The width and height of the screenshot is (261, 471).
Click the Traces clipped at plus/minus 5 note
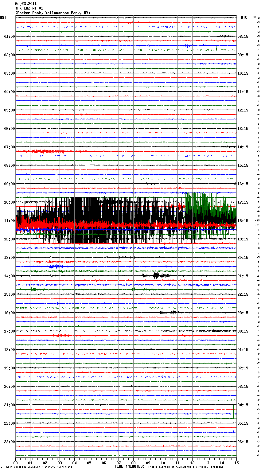coord(185,467)
